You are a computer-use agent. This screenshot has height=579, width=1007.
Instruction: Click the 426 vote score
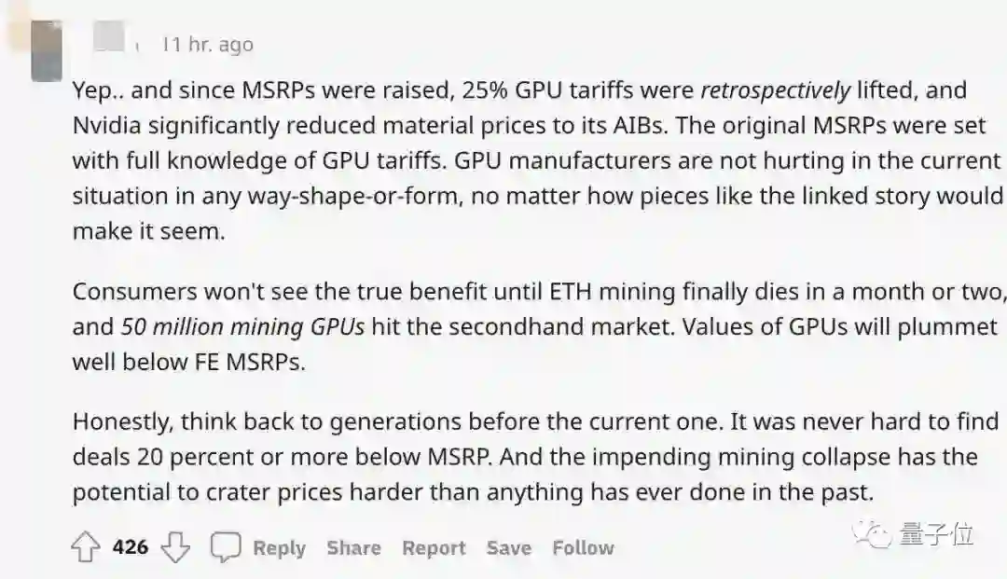point(131,546)
